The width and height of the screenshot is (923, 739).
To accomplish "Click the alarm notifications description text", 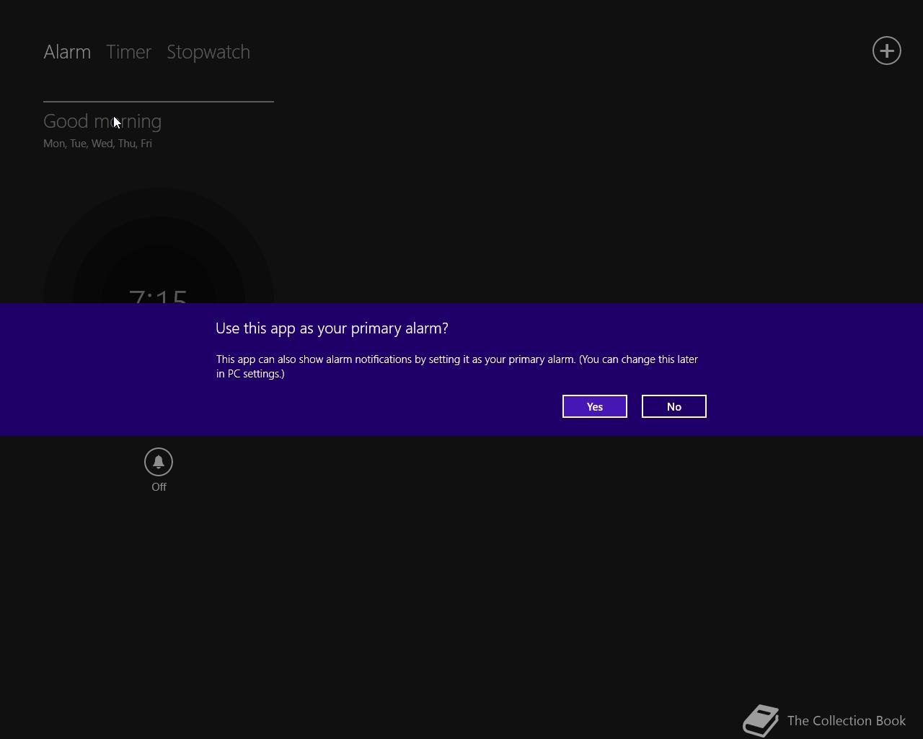I will (x=457, y=366).
